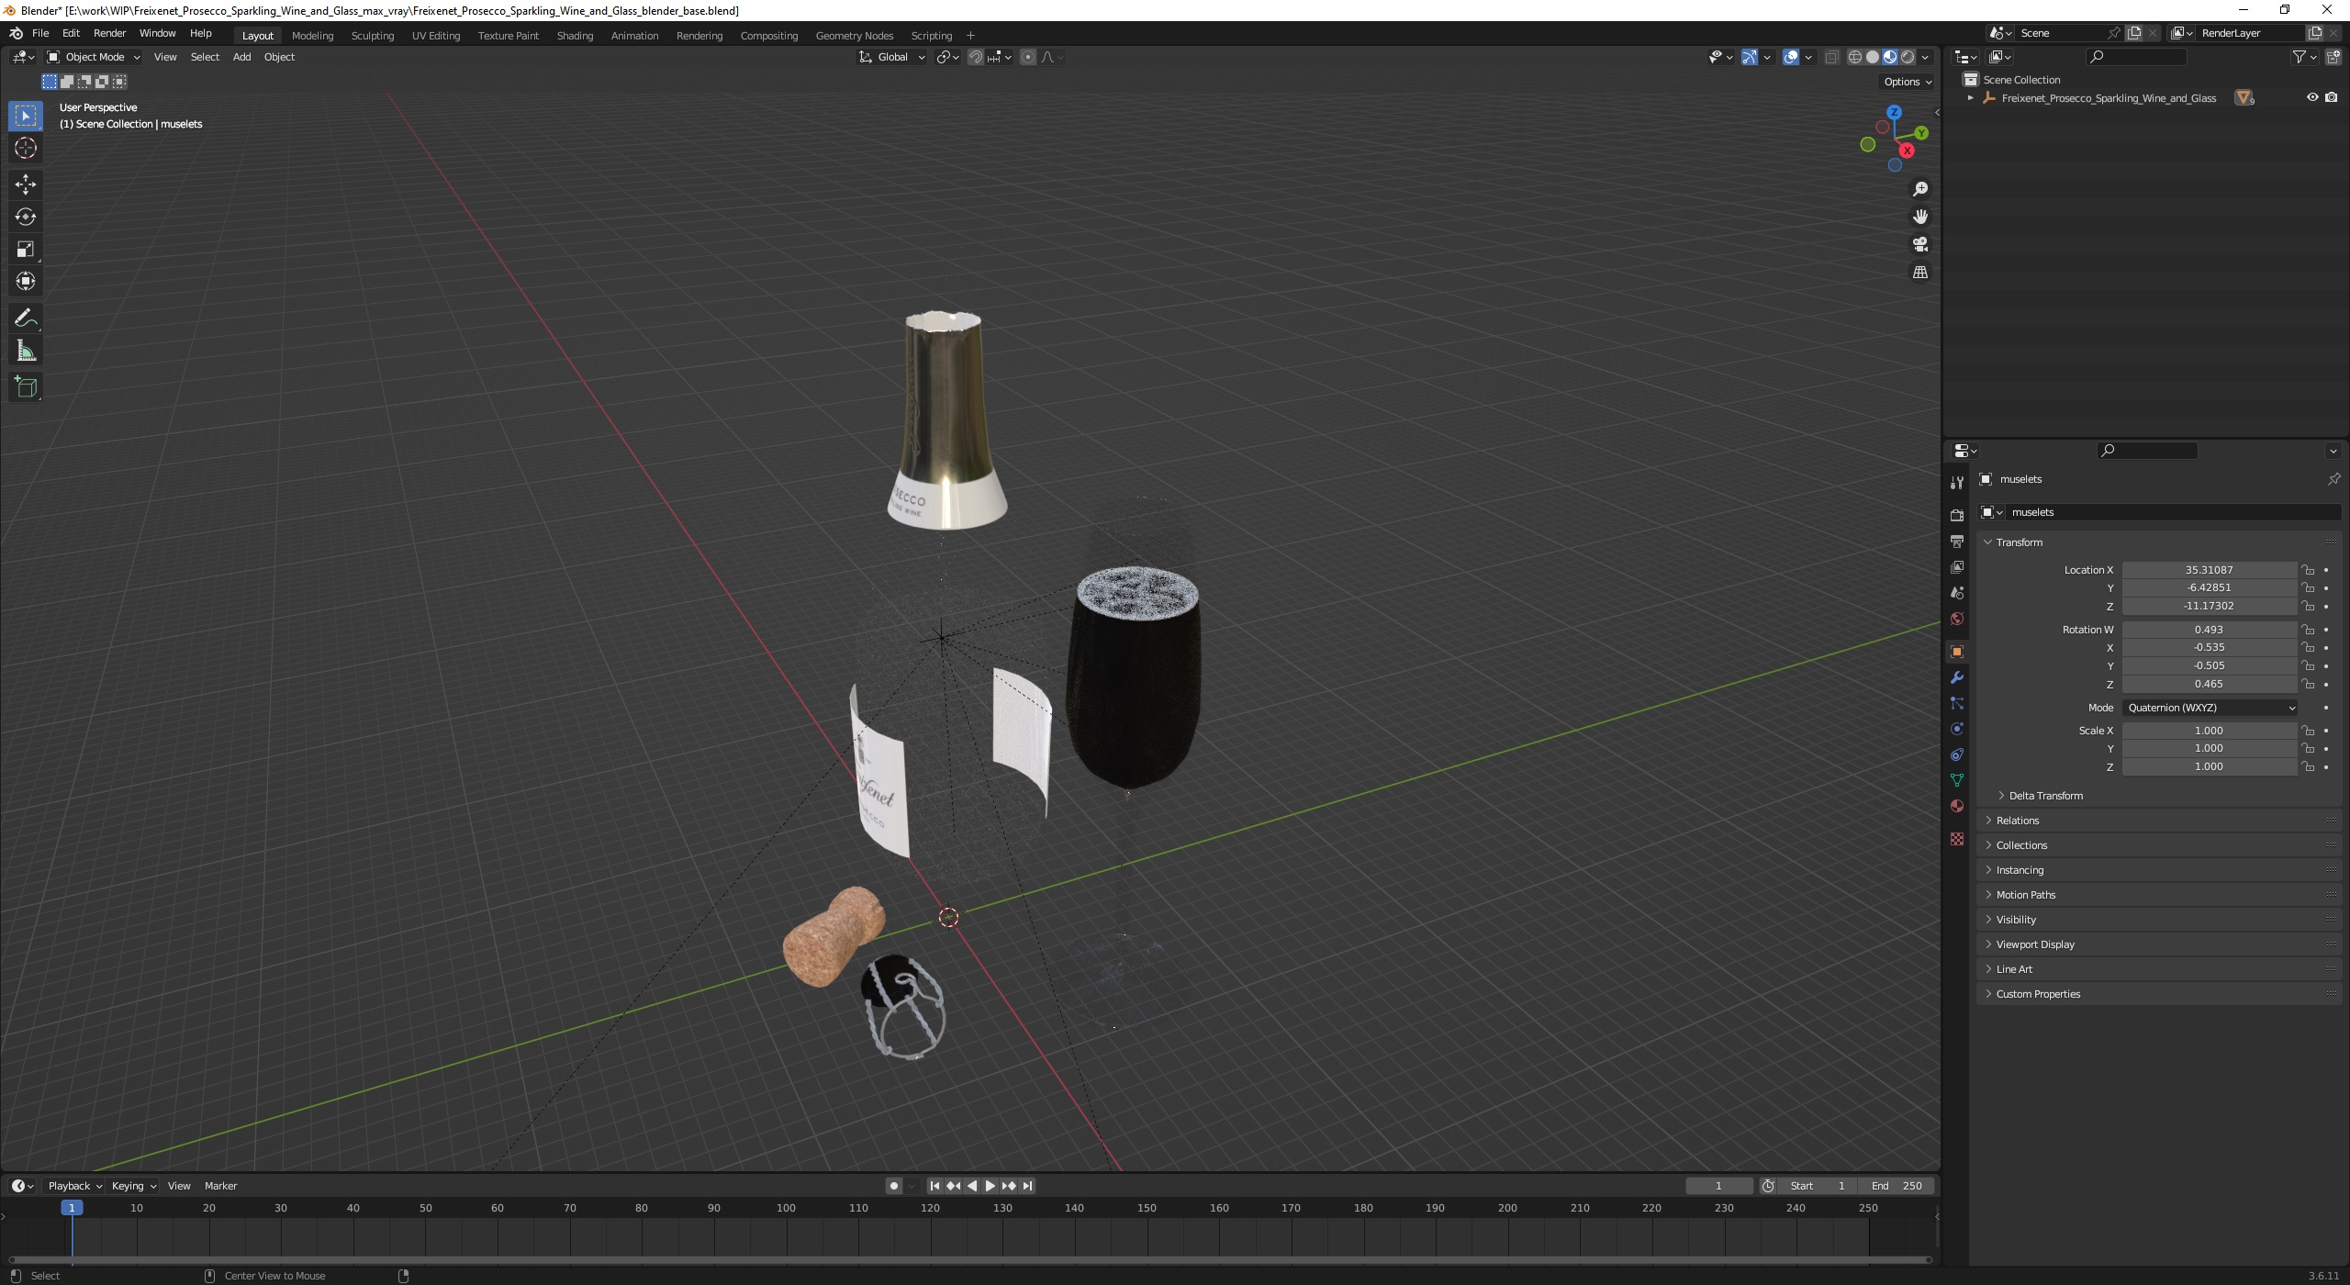Open the View Layer properties tab
Viewport: 2350px width, 1285px height.
coord(1957,566)
